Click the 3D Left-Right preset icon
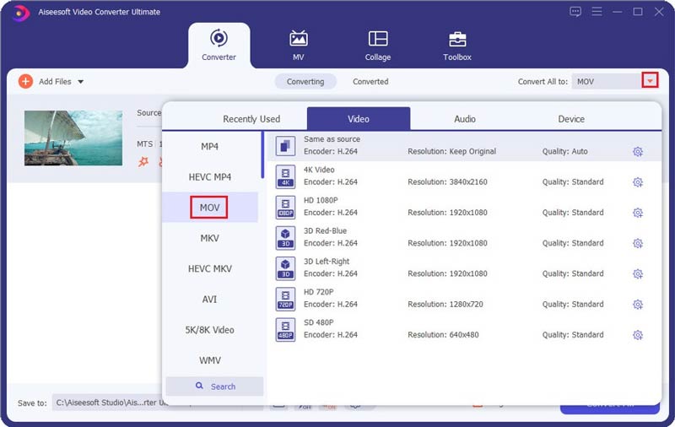Viewport: 675px width, 427px height. tap(285, 268)
